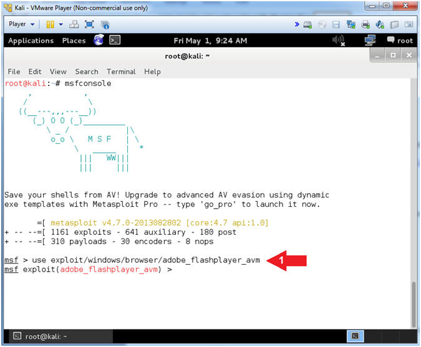Maximize the root@kali terminal window
Image resolution: width=421 pixels, height=347 pixels.
393,55
